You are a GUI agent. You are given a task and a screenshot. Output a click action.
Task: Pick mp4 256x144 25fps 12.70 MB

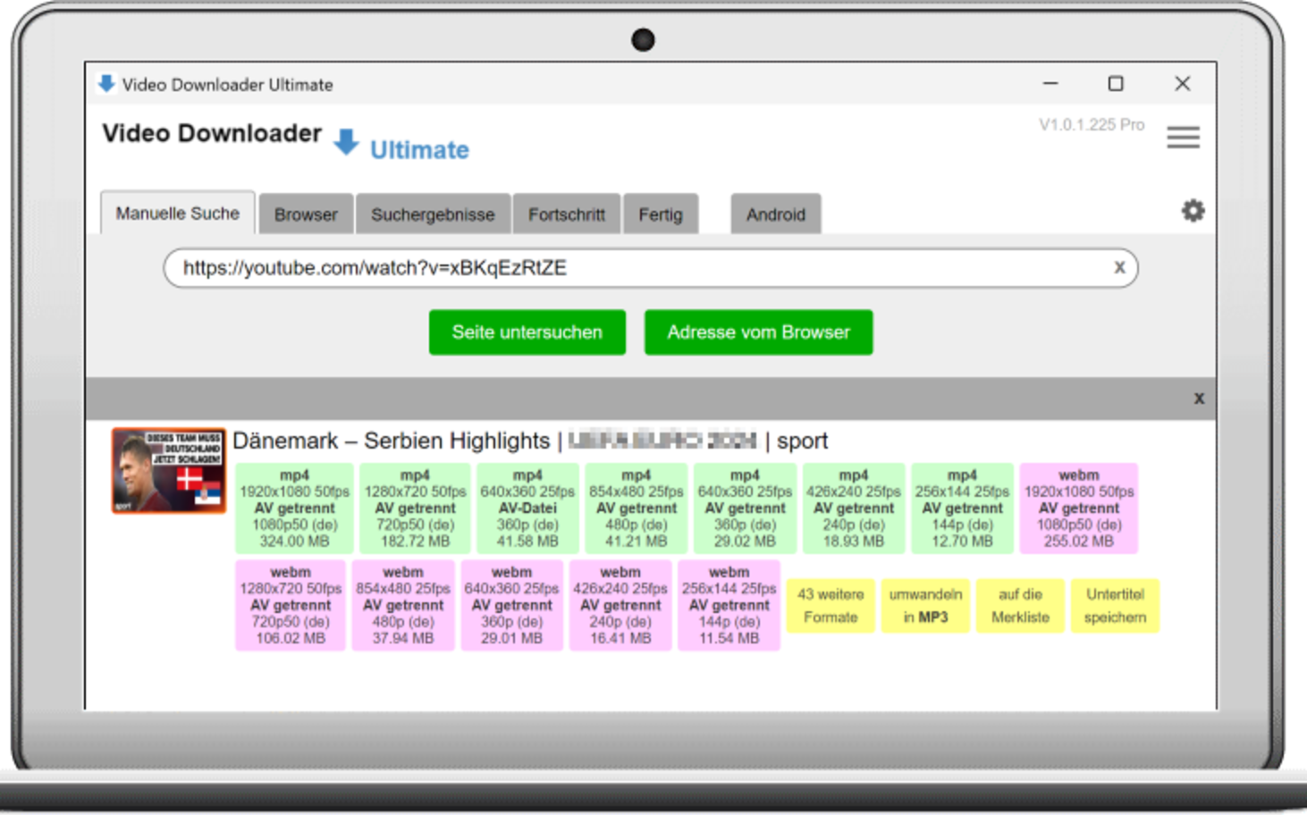(962, 508)
